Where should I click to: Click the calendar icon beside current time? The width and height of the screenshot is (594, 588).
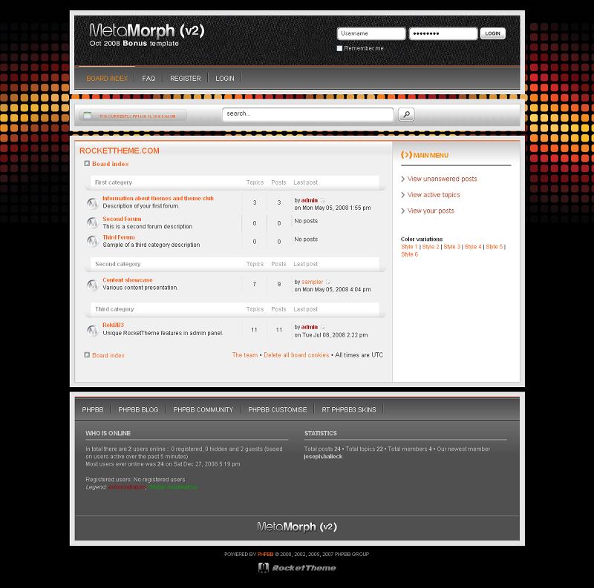(88, 115)
